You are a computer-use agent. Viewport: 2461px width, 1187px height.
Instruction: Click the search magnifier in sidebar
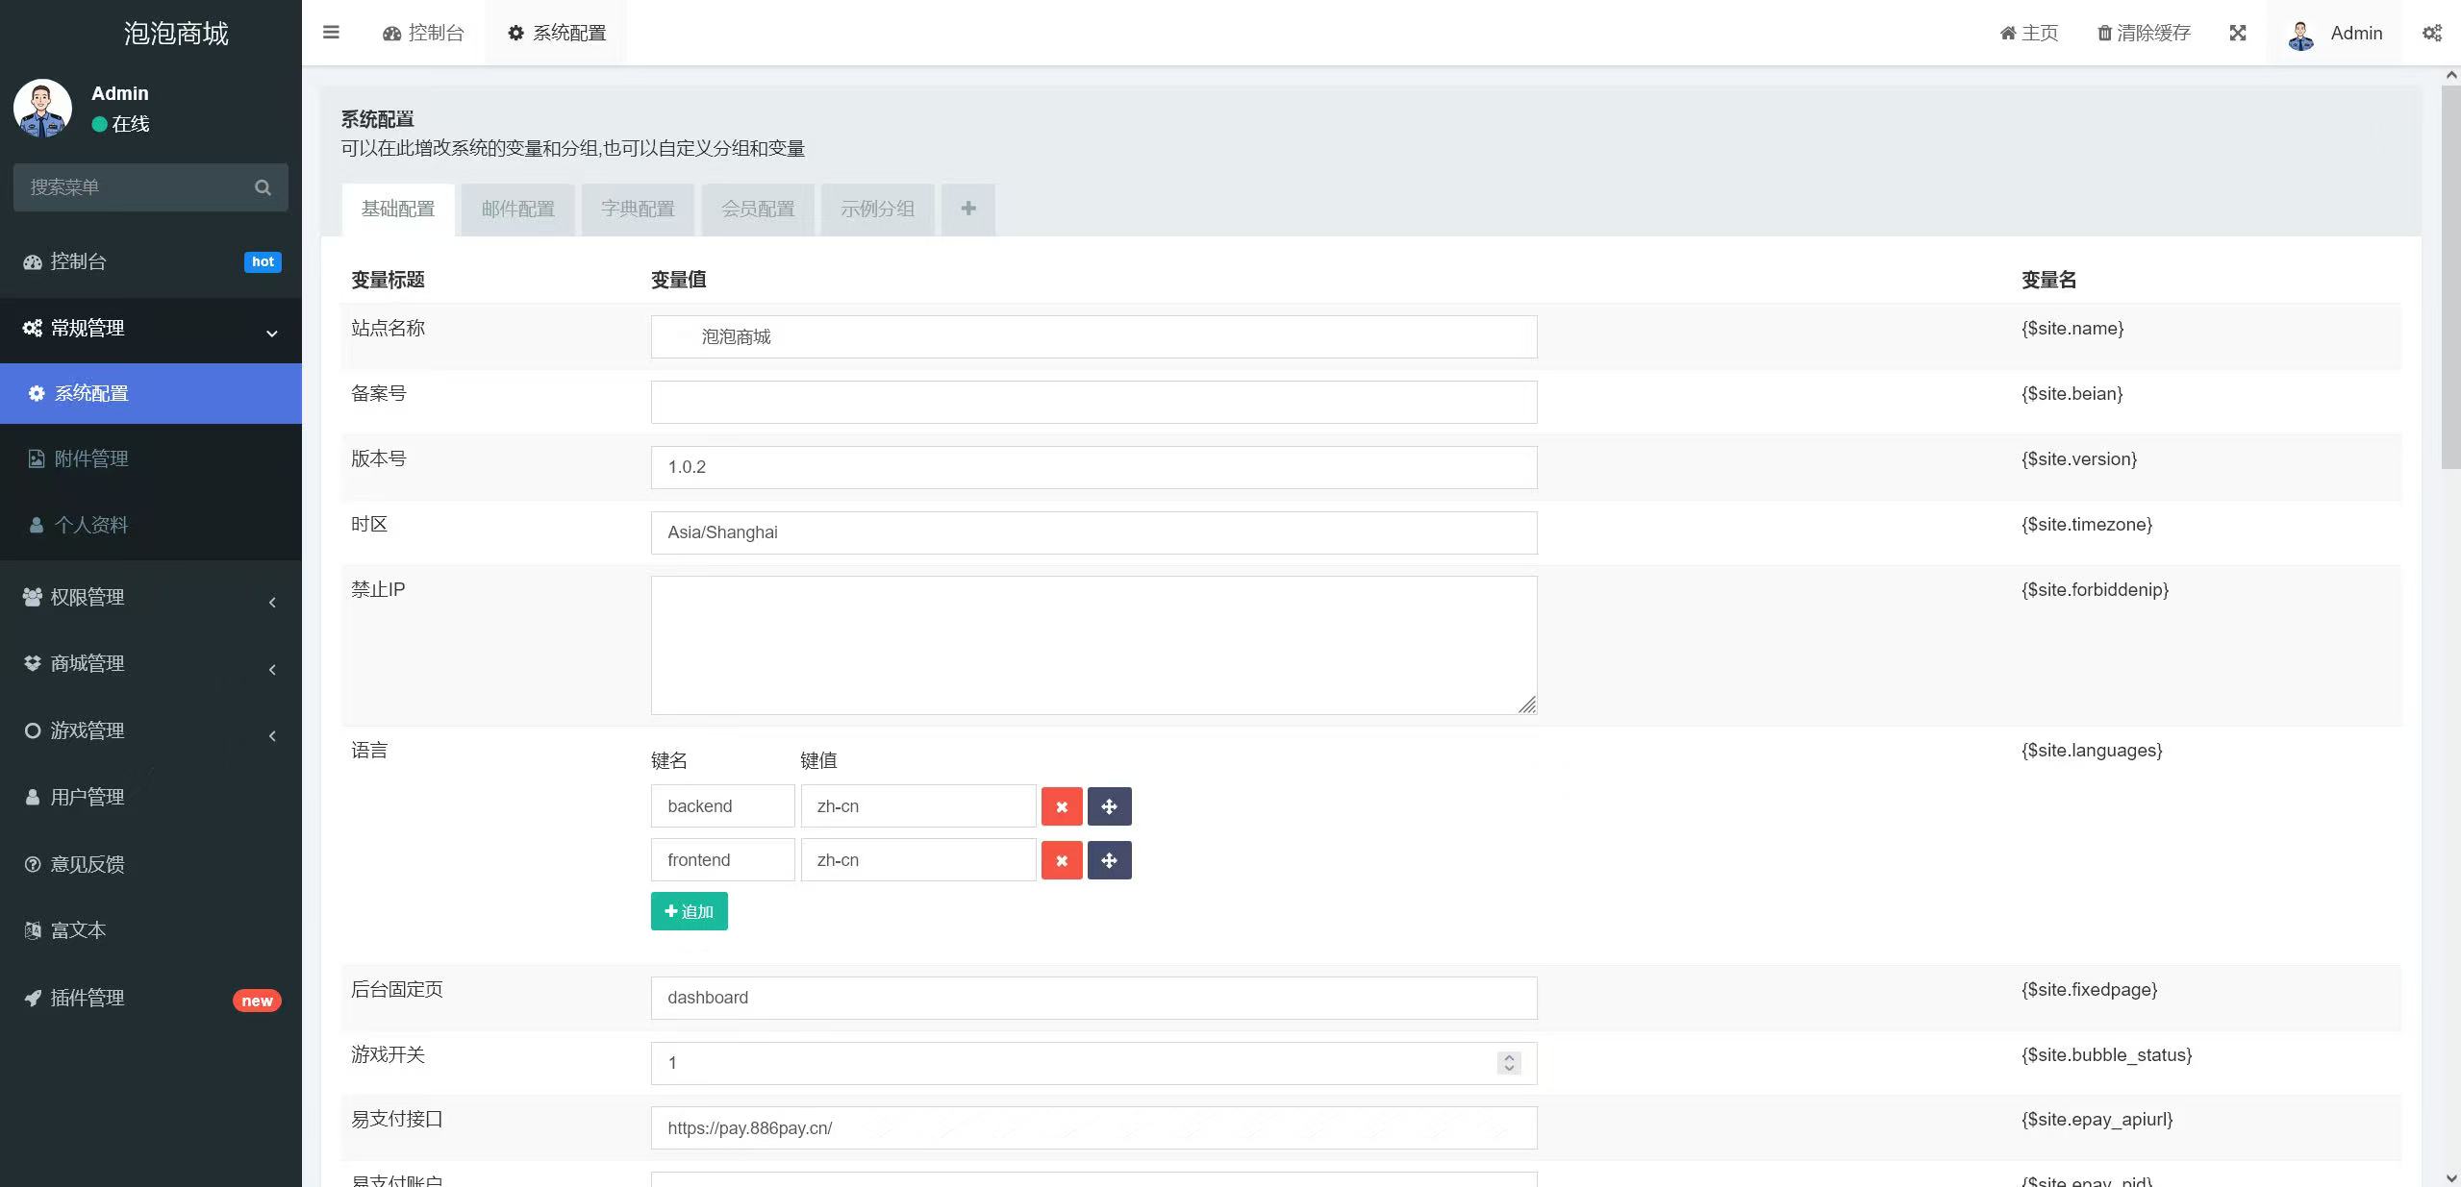(x=263, y=187)
